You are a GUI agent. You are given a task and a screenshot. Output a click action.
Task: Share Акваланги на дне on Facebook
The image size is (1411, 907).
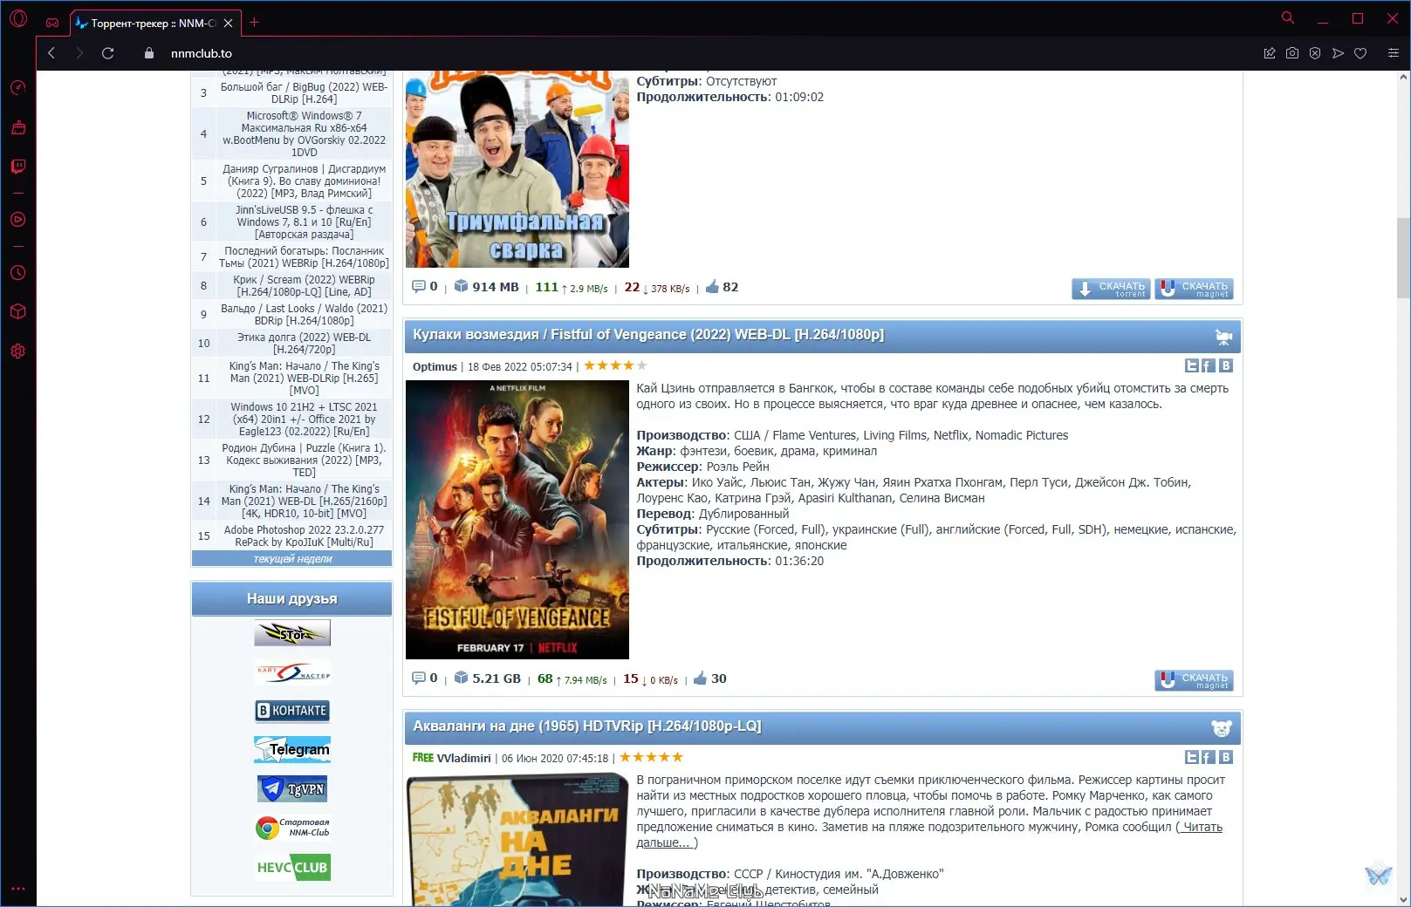tap(1209, 758)
